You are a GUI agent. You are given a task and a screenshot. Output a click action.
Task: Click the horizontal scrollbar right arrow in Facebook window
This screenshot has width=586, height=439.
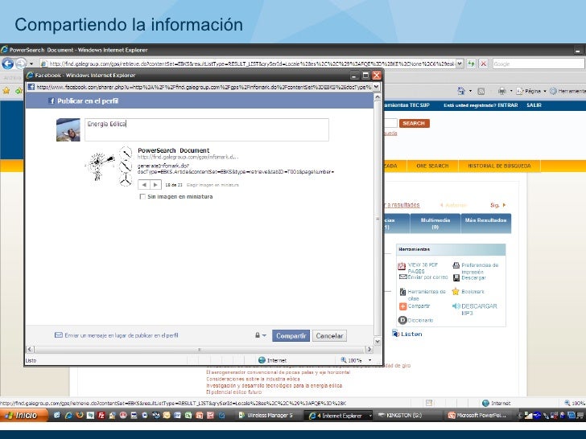tap(369, 350)
